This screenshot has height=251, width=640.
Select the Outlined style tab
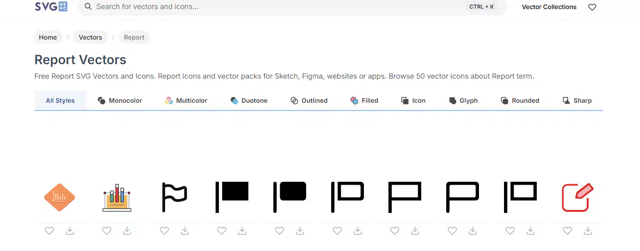(309, 100)
